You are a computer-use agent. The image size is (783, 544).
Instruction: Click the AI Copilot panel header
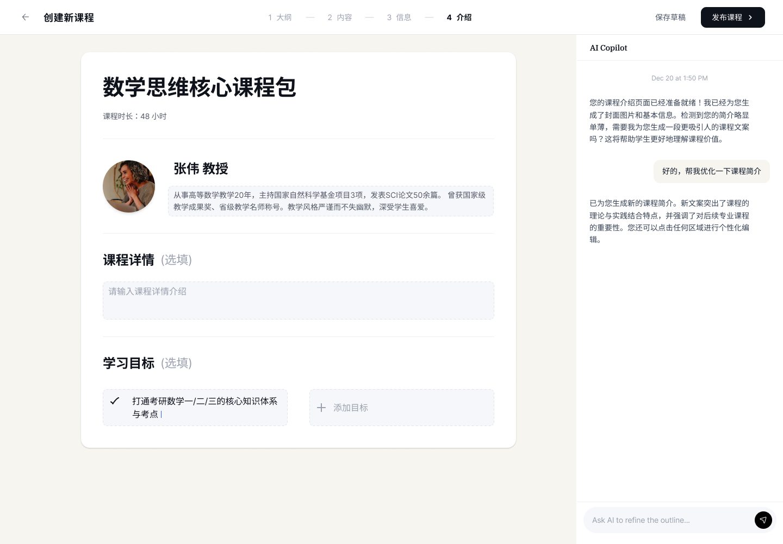(608, 48)
